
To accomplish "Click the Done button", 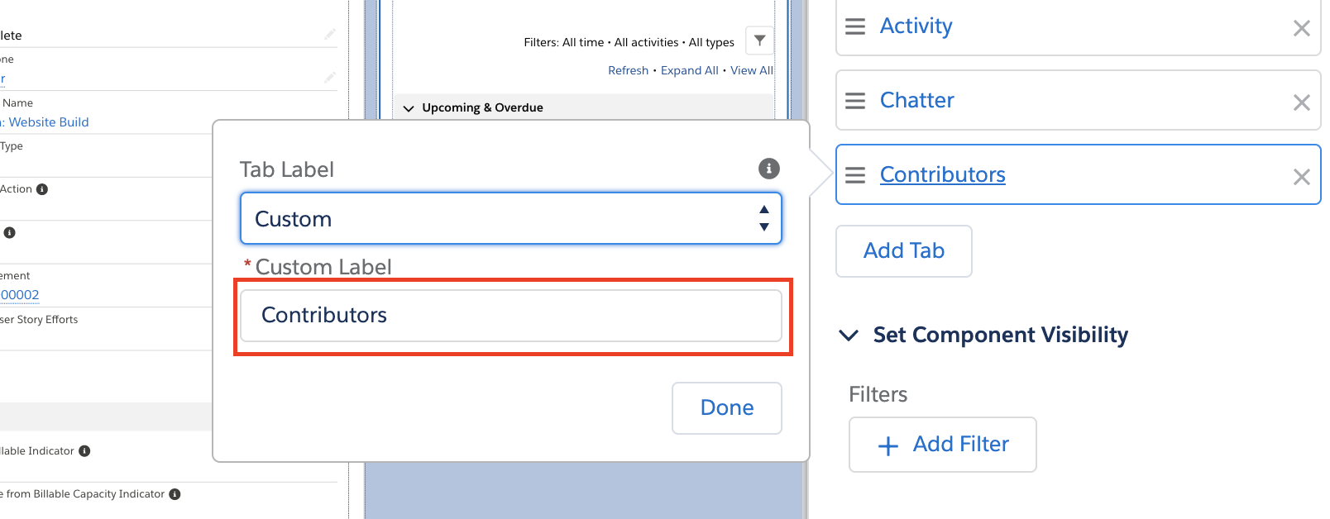I will pyautogui.click(x=726, y=407).
